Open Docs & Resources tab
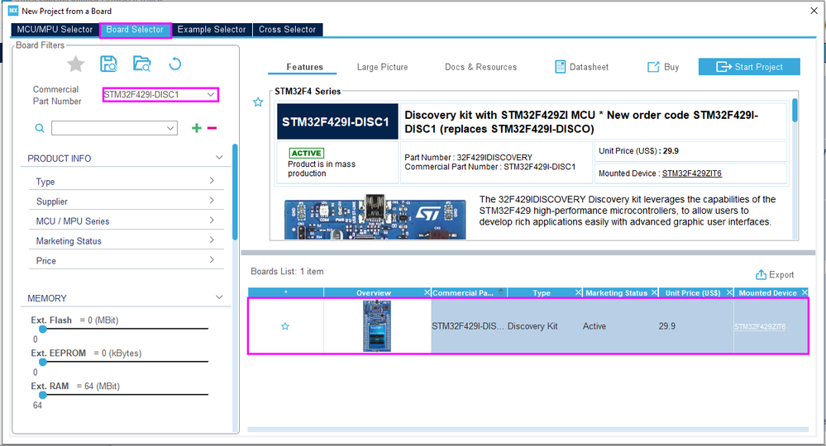 (480, 67)
